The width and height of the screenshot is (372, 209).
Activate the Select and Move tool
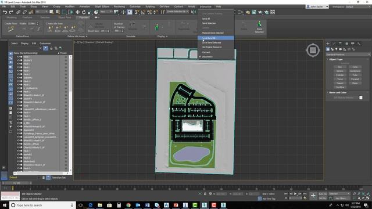coord(77,12)
